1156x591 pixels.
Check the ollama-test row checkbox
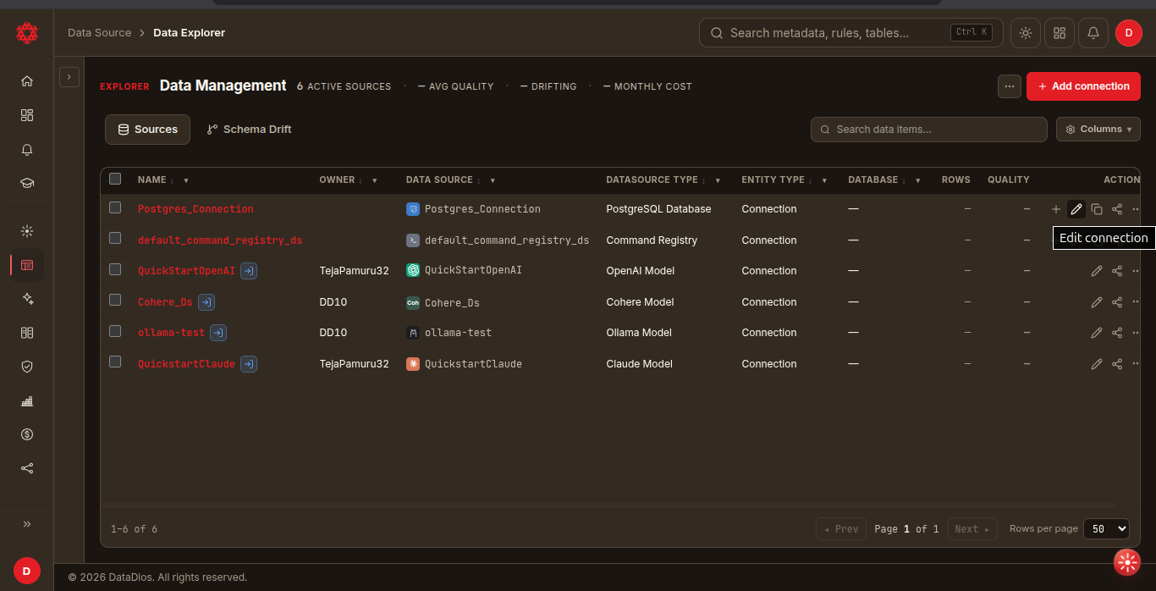coord(115,331)
